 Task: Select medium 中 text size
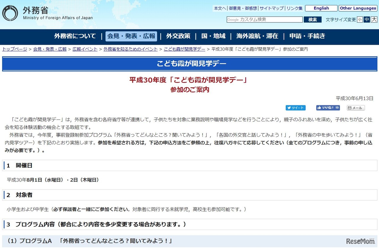367,20
